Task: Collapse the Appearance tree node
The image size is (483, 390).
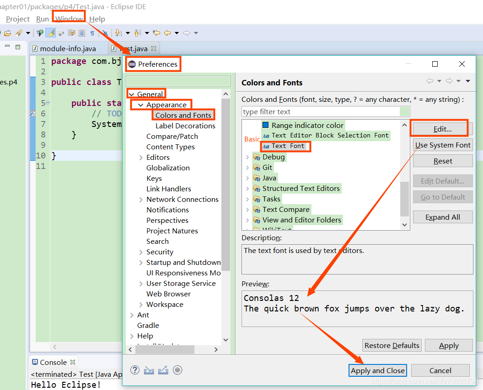Action: coord(141,105)
